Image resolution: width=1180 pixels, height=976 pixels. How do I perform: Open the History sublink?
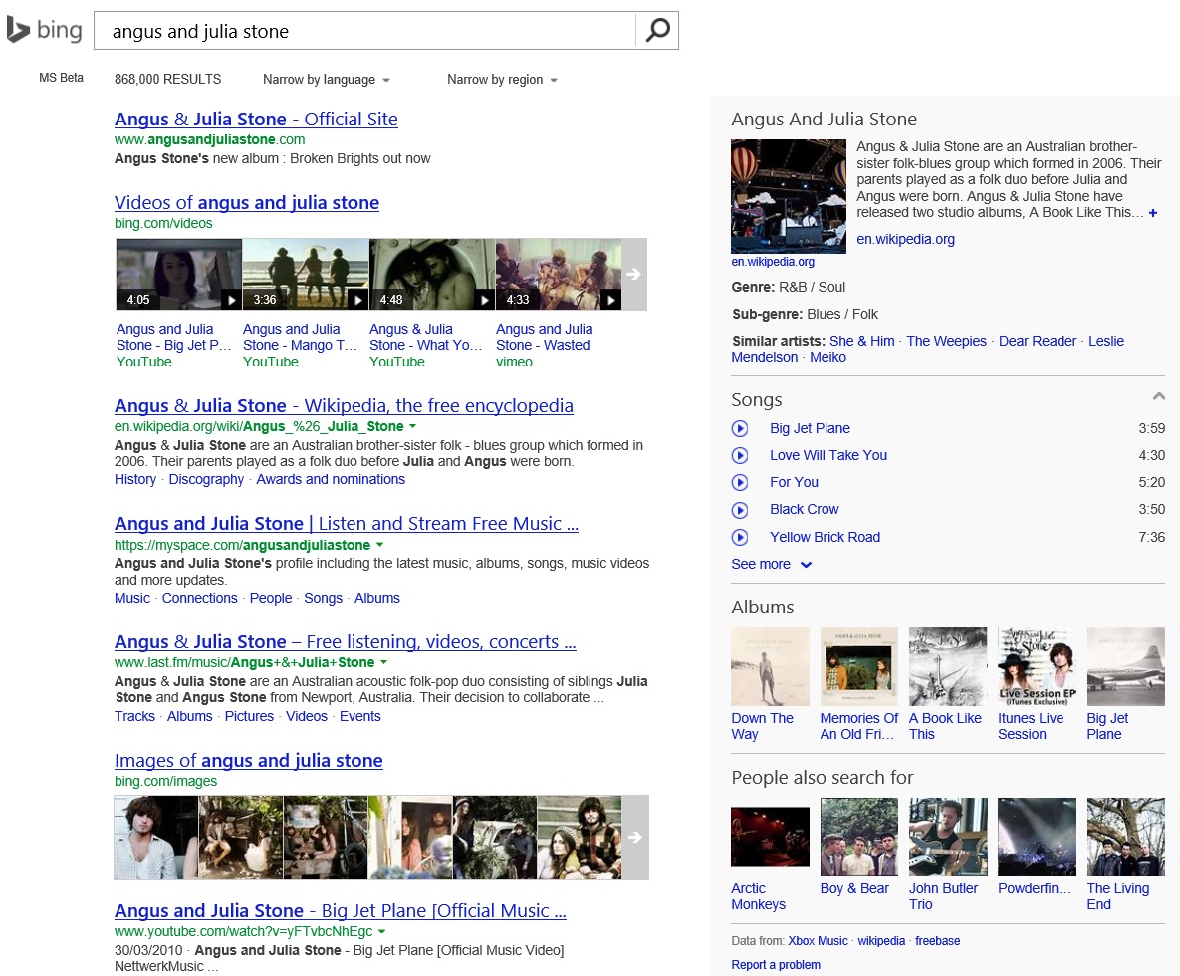[x=135, y=479]
